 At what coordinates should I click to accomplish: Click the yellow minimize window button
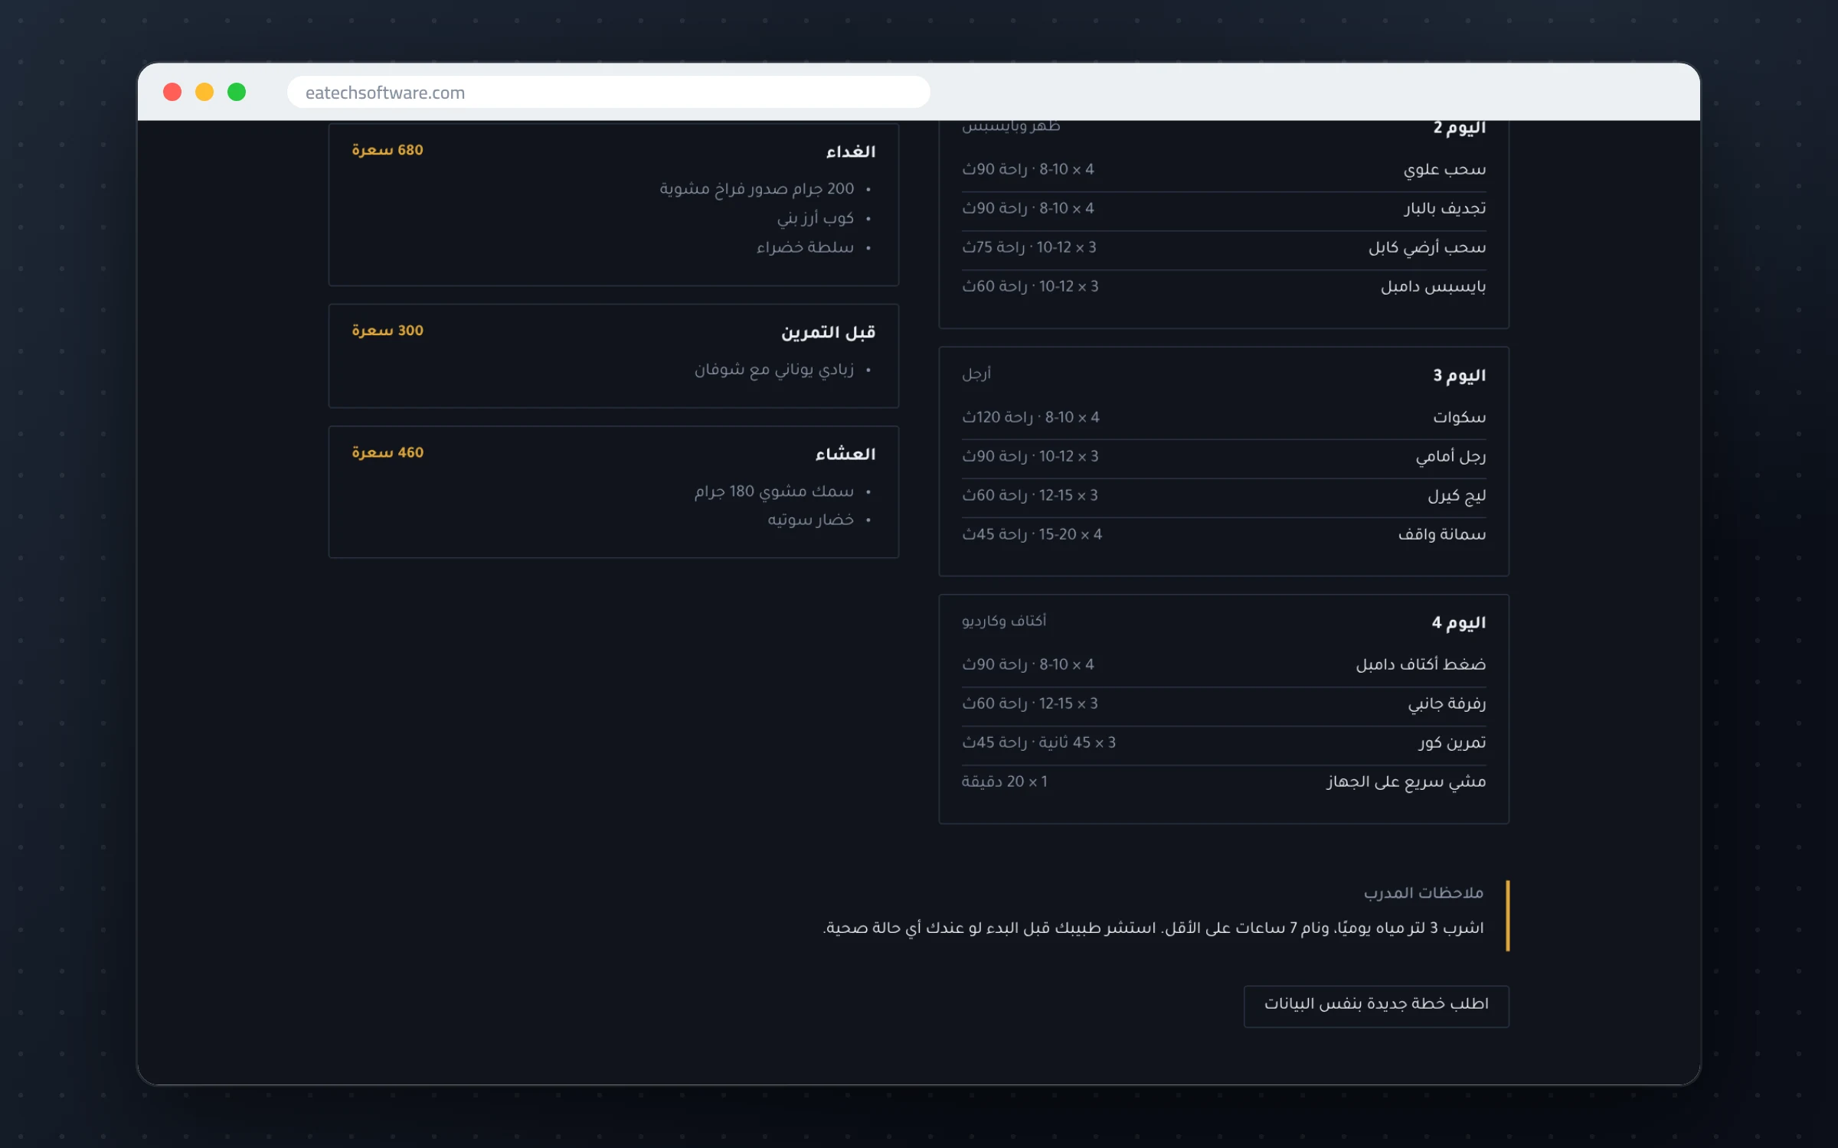pyautogui.click(x=204, y=93)
